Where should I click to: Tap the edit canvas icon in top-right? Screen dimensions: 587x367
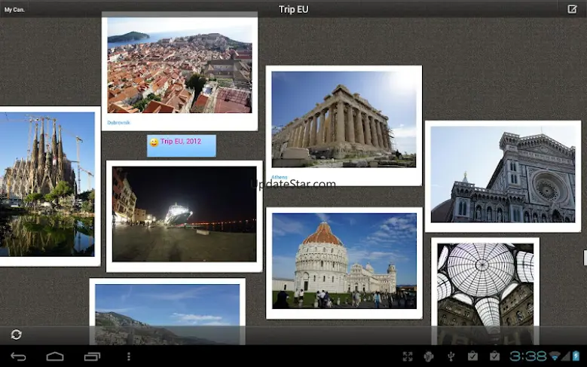572,9
